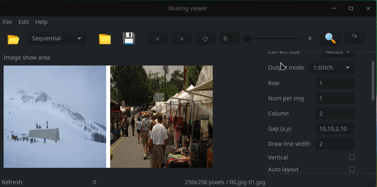Edit the Gap (x,y) field
This screenshot has width=377, height=187.
[x=335, y=129]
